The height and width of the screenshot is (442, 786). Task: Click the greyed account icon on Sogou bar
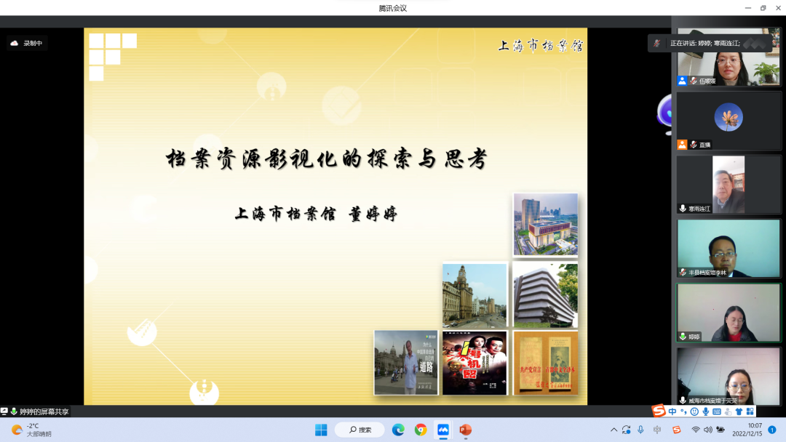[728, 411]
